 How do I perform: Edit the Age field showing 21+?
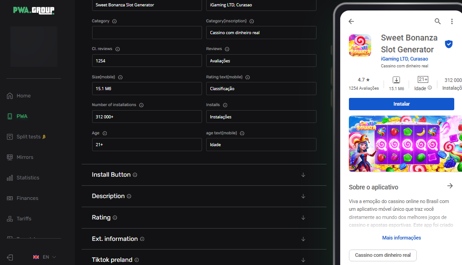click(147, 145)
